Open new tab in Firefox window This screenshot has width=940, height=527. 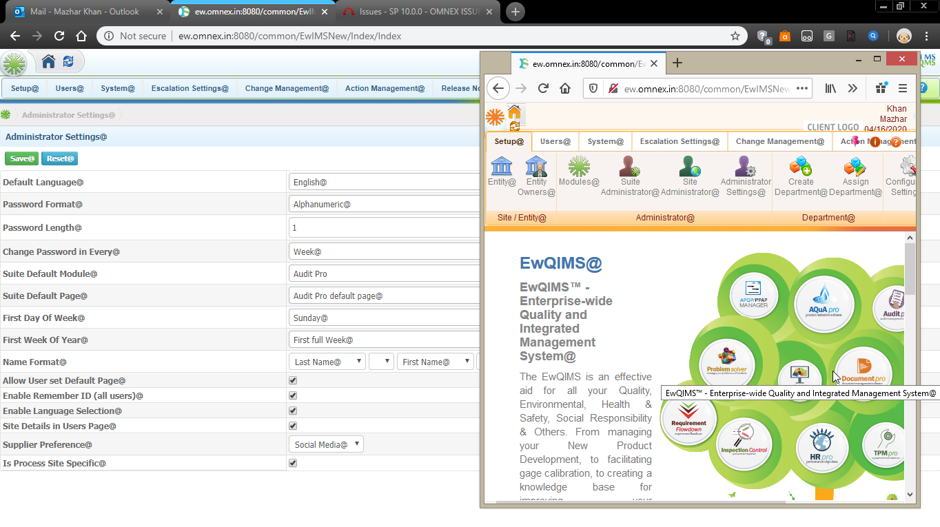(677, 63)
